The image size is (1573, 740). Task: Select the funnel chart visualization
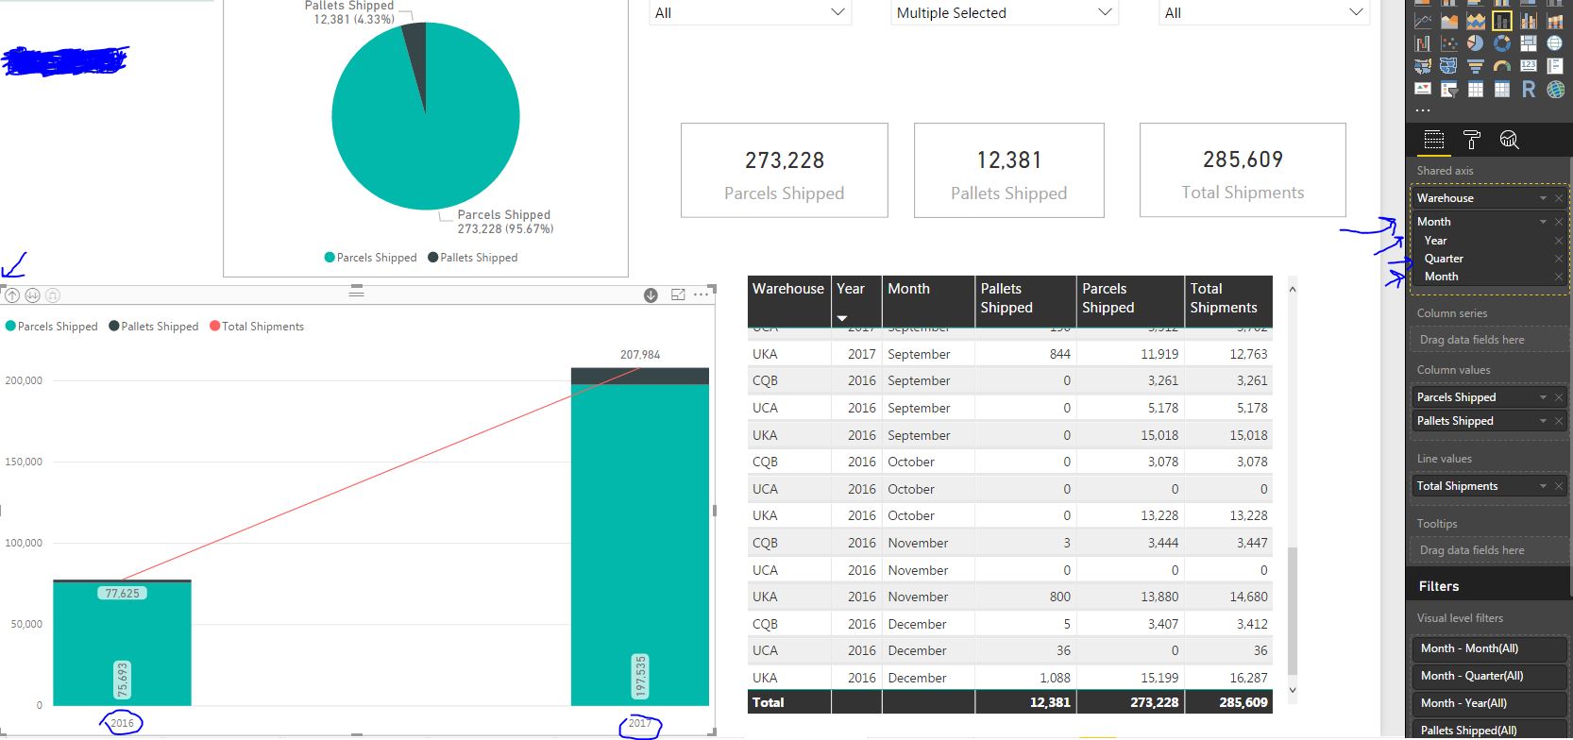1476,66
